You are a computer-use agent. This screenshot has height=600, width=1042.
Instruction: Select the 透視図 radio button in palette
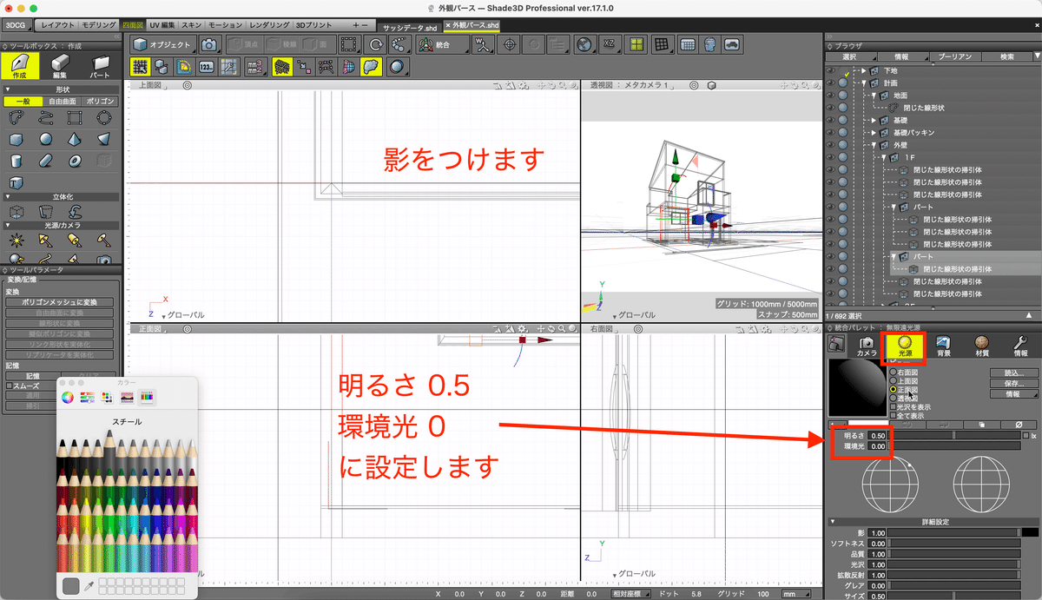point(893,398)
